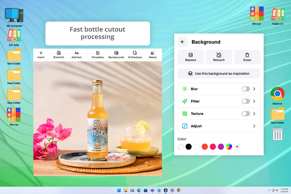Expand Adjust settings chevron
Screen dimensions: 291x194
(254, 126)
